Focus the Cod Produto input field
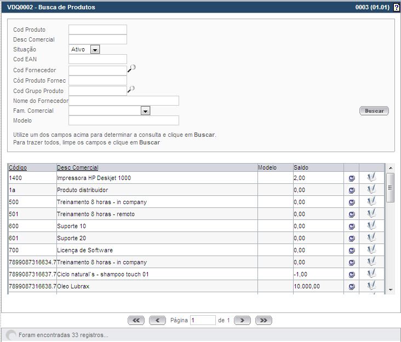 98,30
